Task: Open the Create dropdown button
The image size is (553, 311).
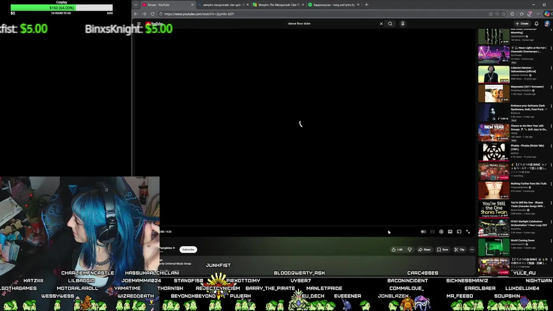Action: 522,24
